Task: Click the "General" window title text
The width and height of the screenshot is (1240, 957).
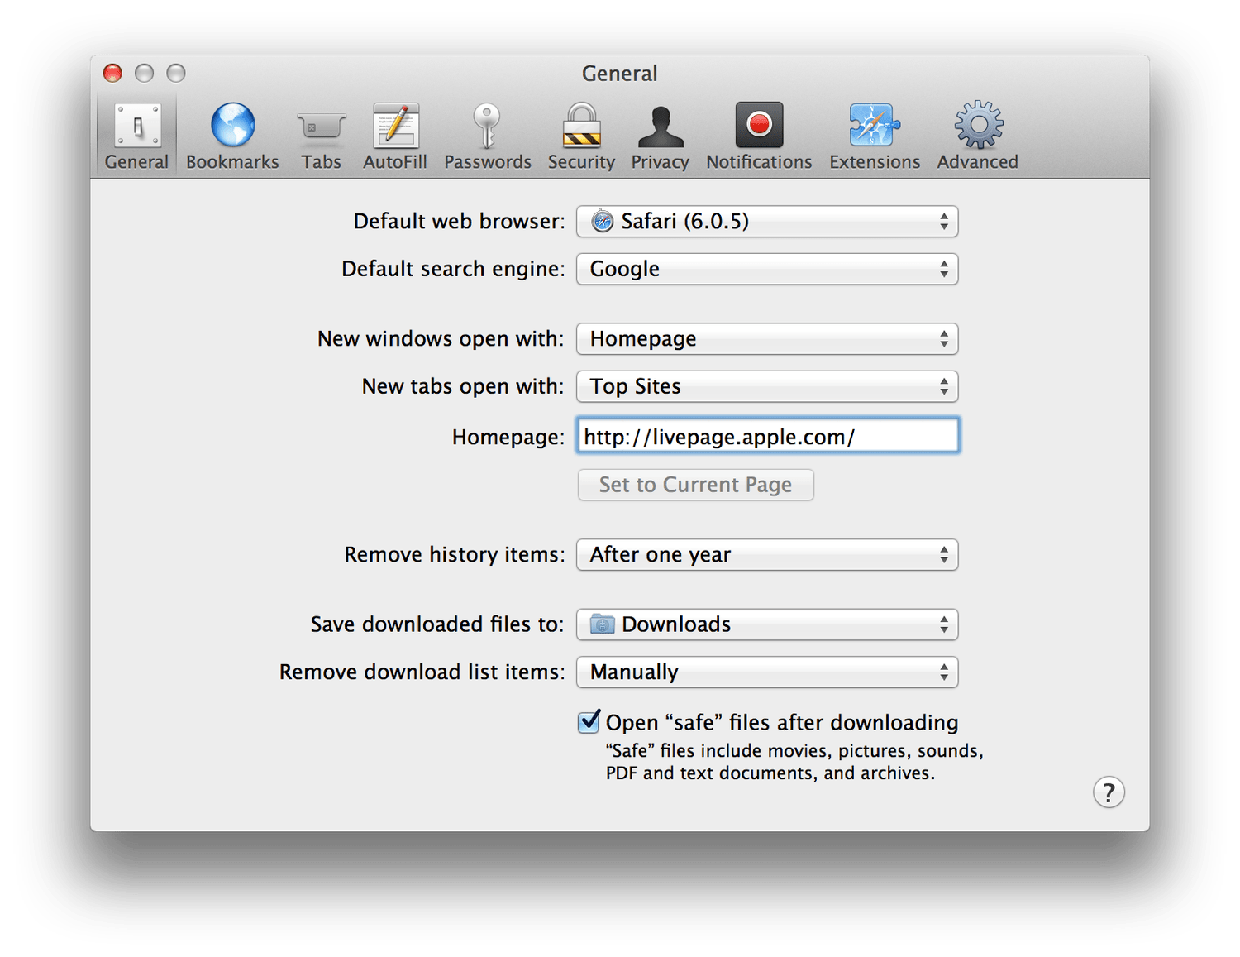Action: (619, 74)
